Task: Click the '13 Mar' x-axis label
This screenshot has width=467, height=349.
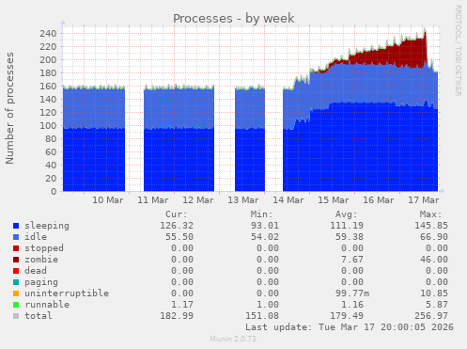Action: (x=243, y=200)
